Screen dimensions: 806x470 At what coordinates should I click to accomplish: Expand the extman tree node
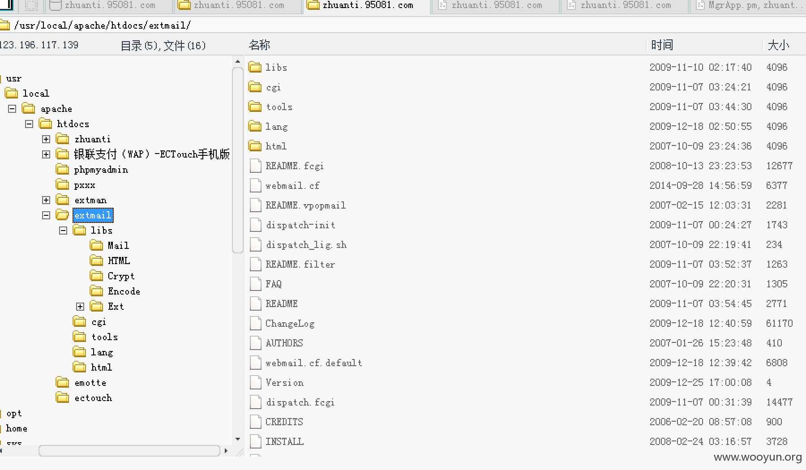pyautogui.click(x=46, y=200)
